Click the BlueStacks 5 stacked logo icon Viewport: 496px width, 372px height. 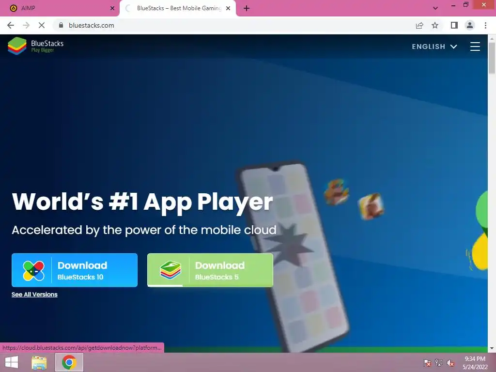coord(170,270)
